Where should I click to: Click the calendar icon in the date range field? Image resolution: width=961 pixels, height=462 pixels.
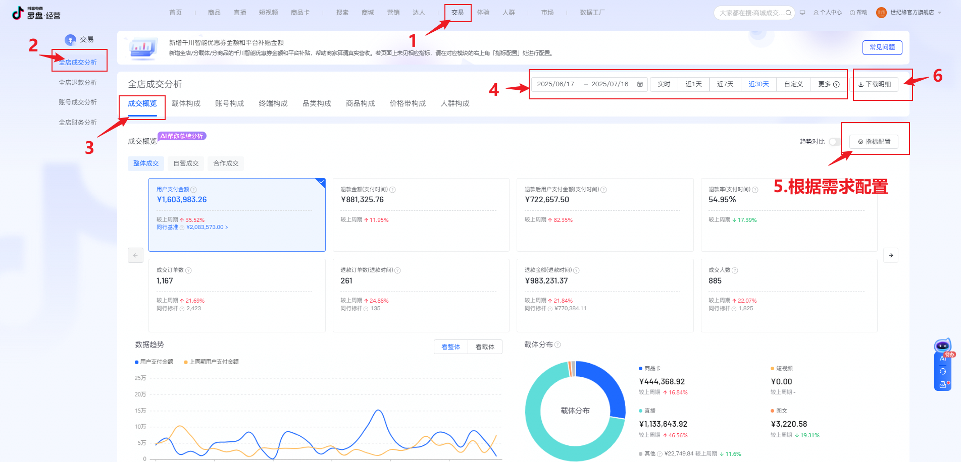click(x=640, y=84)
